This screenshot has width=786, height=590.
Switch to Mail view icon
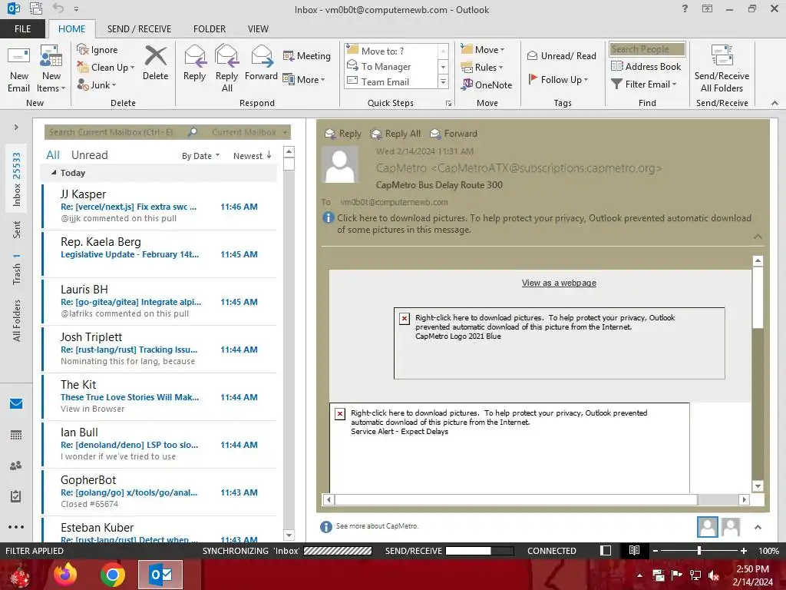[16, 403]
